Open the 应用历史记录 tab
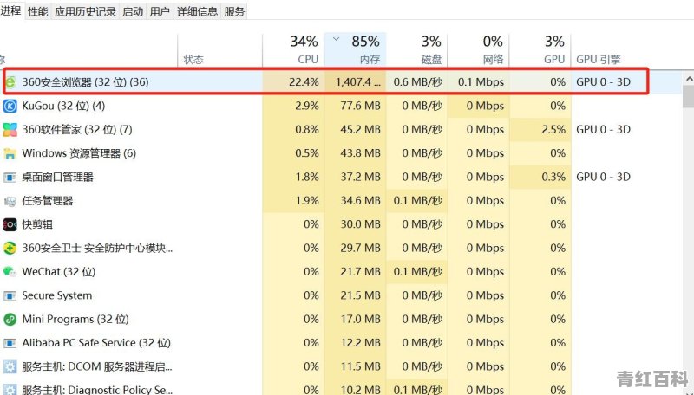Viewport: 694px width, 395px height. (x=85, y=11)
